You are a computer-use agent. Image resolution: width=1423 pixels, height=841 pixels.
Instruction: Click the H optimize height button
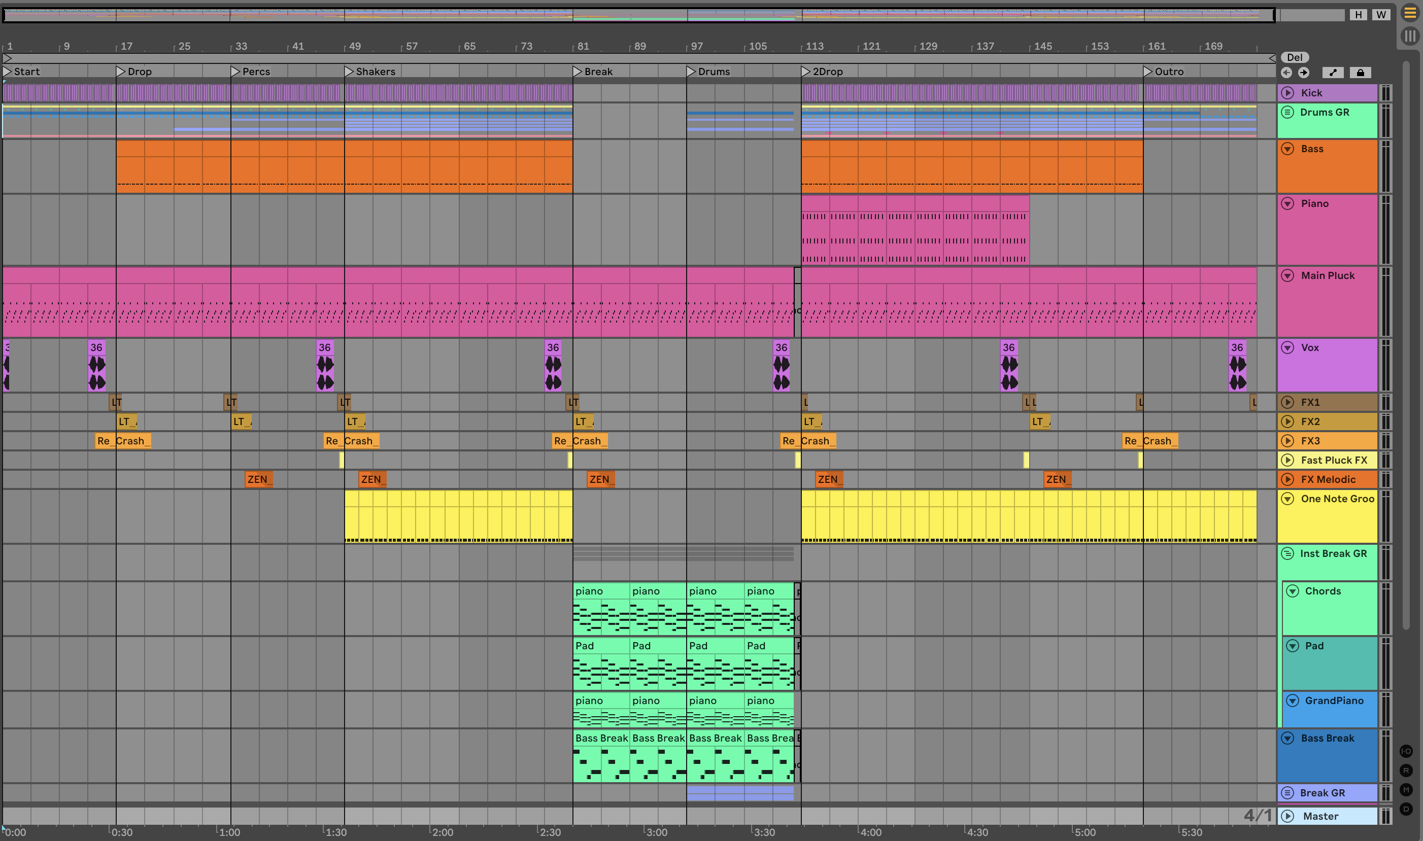click(x=1359, y=15)
